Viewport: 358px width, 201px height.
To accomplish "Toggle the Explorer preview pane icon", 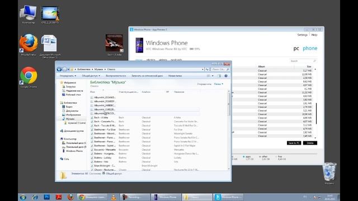I will 219,76.
